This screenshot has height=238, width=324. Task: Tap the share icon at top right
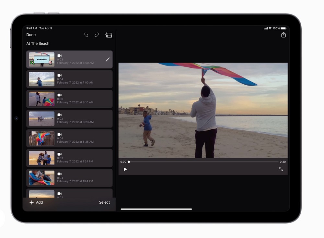(283, 35)
